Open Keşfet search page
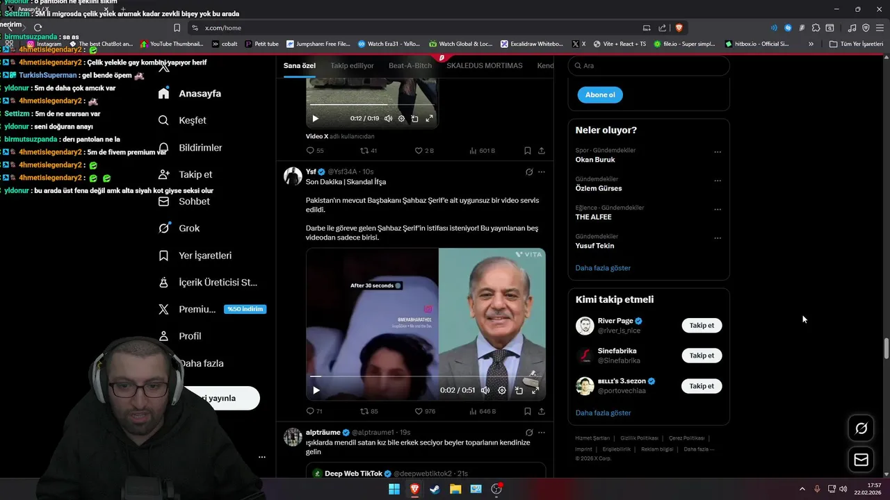The image size is (890, 500). pyautogui.click(x=182, y=120)
